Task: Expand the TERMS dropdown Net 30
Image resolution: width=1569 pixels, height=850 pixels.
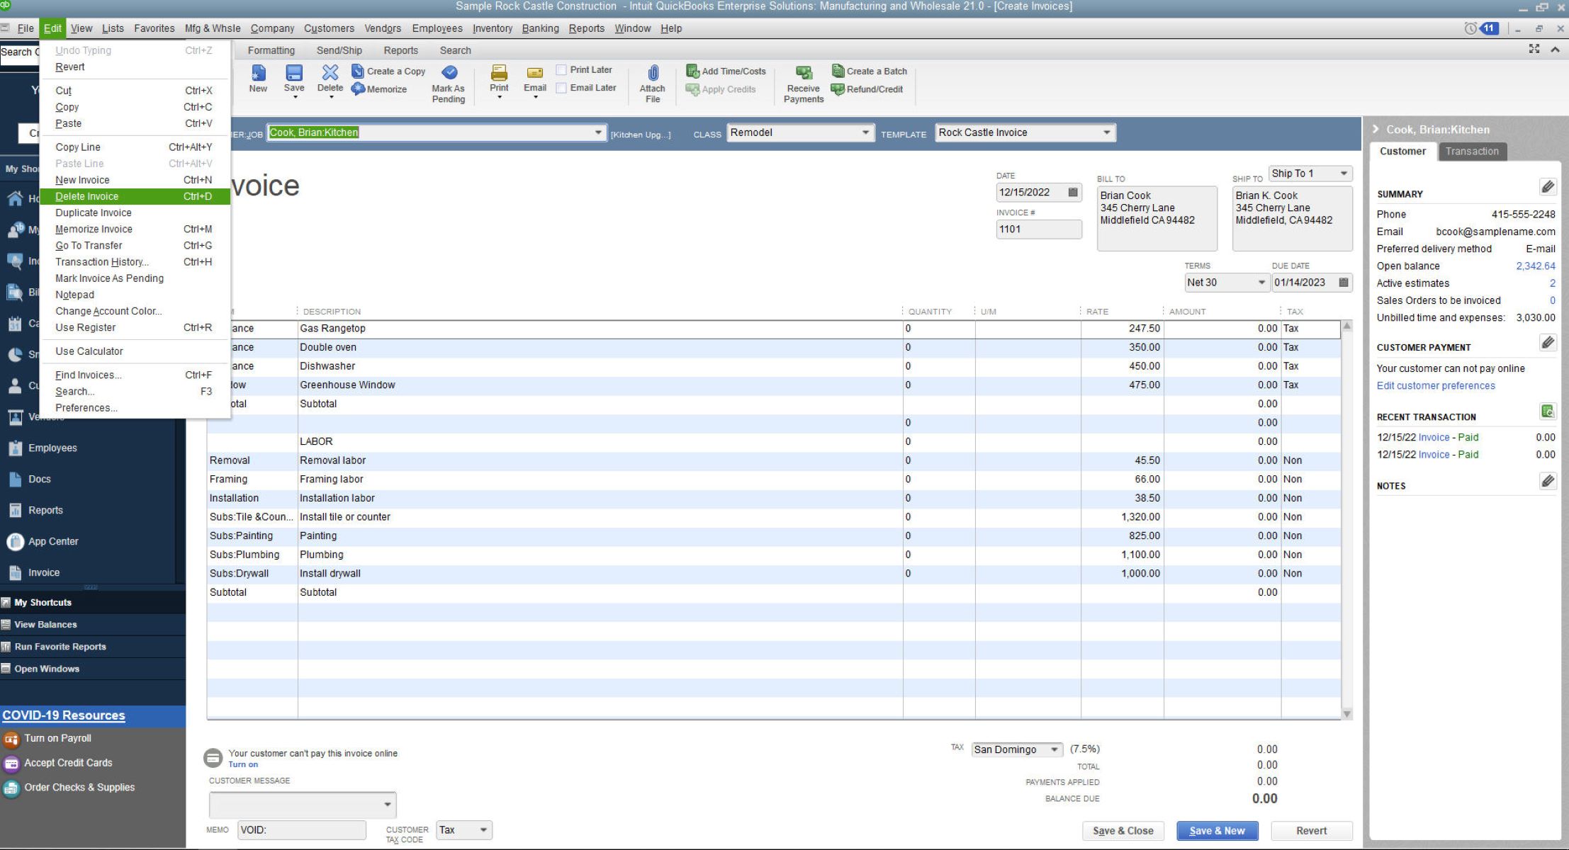Action: pyautogui.click(x=1260, y=282)
